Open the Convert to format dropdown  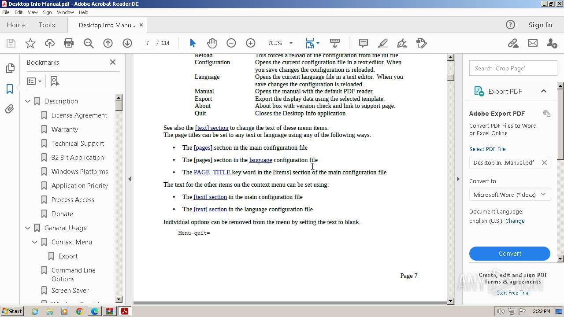(x=510, y=194)
